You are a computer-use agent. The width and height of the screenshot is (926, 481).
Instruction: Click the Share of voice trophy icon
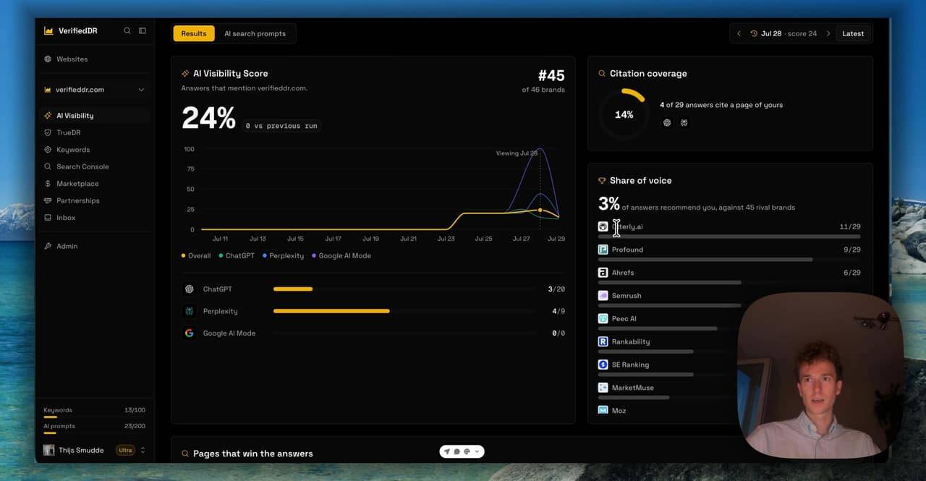[602, 181]
